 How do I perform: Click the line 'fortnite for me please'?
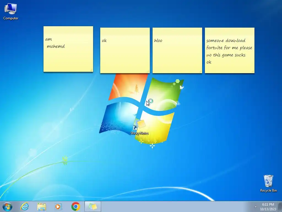229,48
